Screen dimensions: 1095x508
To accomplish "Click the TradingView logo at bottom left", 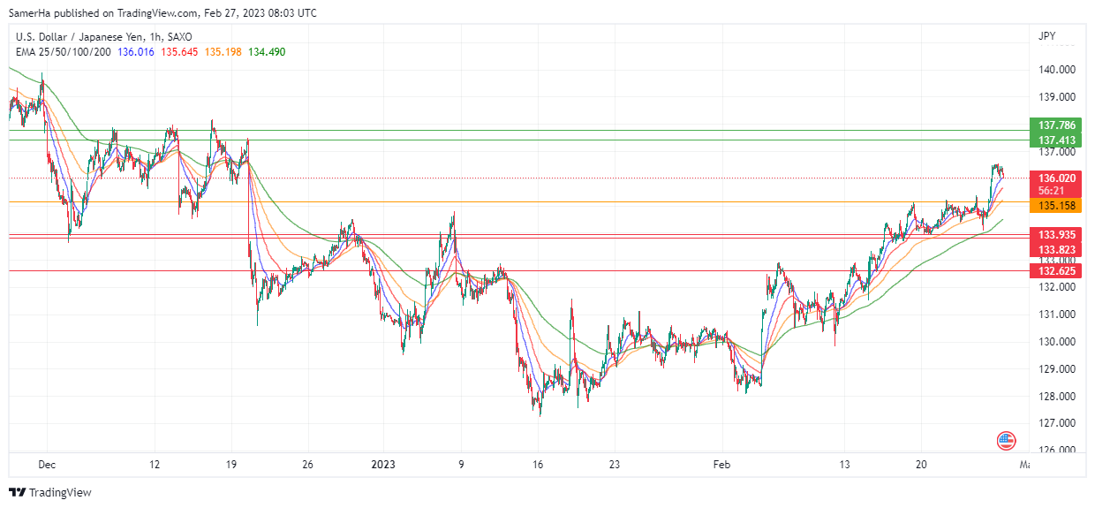I will tap(50, 492).
